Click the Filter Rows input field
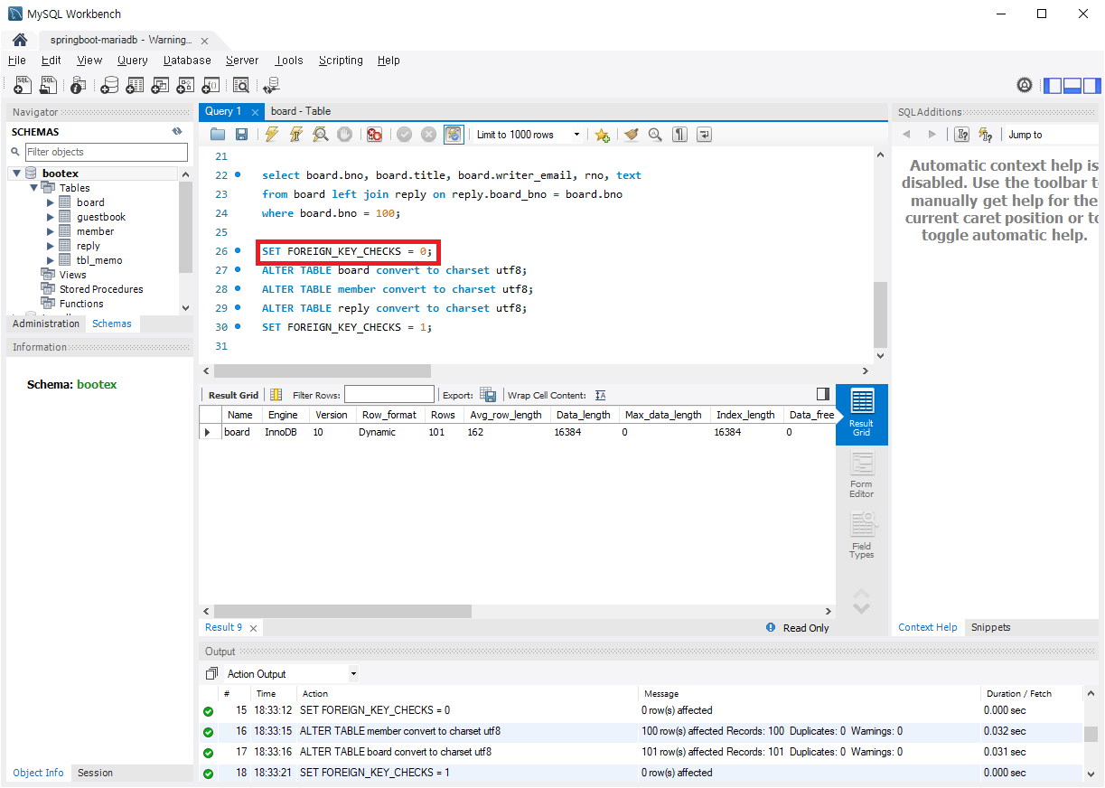This screenshot has height=788, width=1105. coord(389,395)
